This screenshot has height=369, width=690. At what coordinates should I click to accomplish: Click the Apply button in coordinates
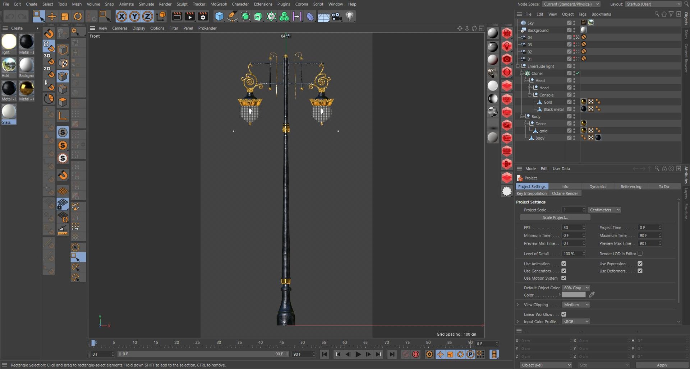point(662,365)
